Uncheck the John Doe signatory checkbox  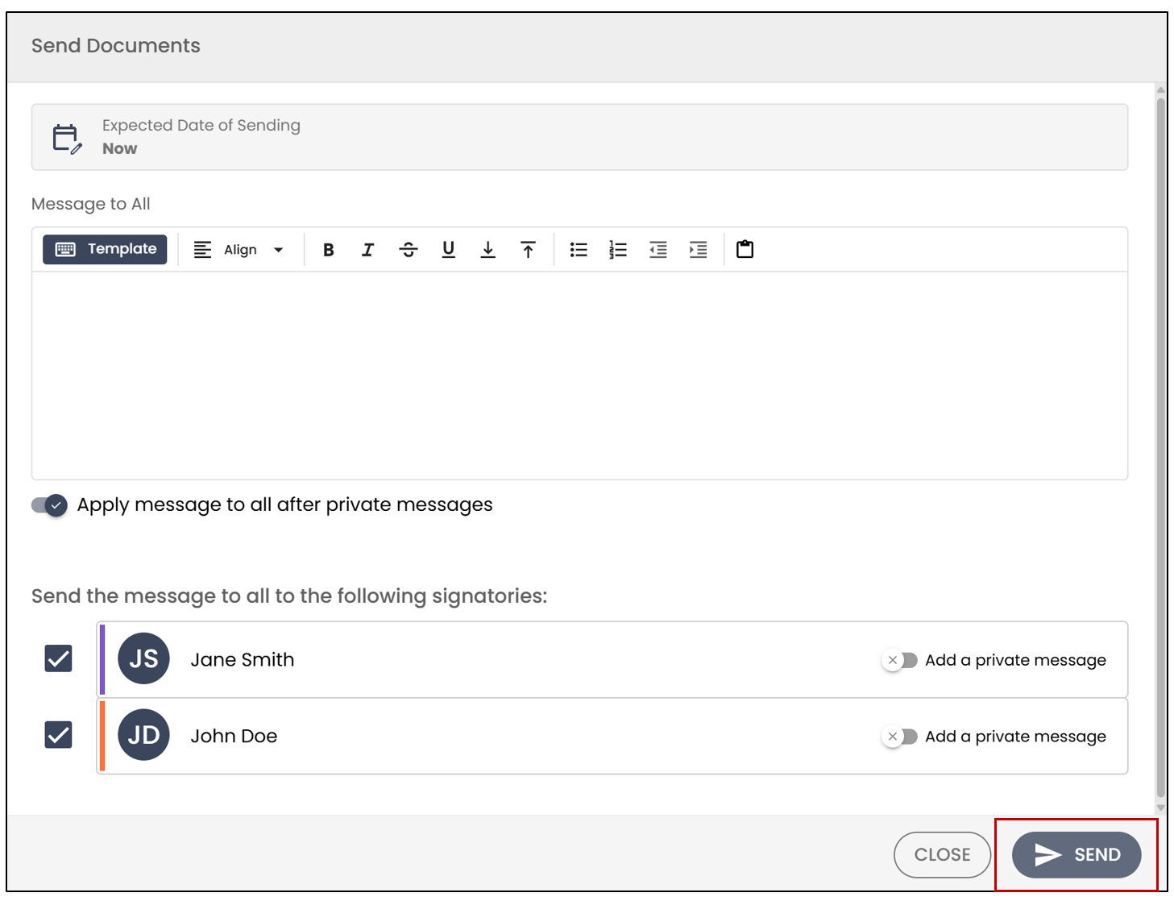coord(58,735)
